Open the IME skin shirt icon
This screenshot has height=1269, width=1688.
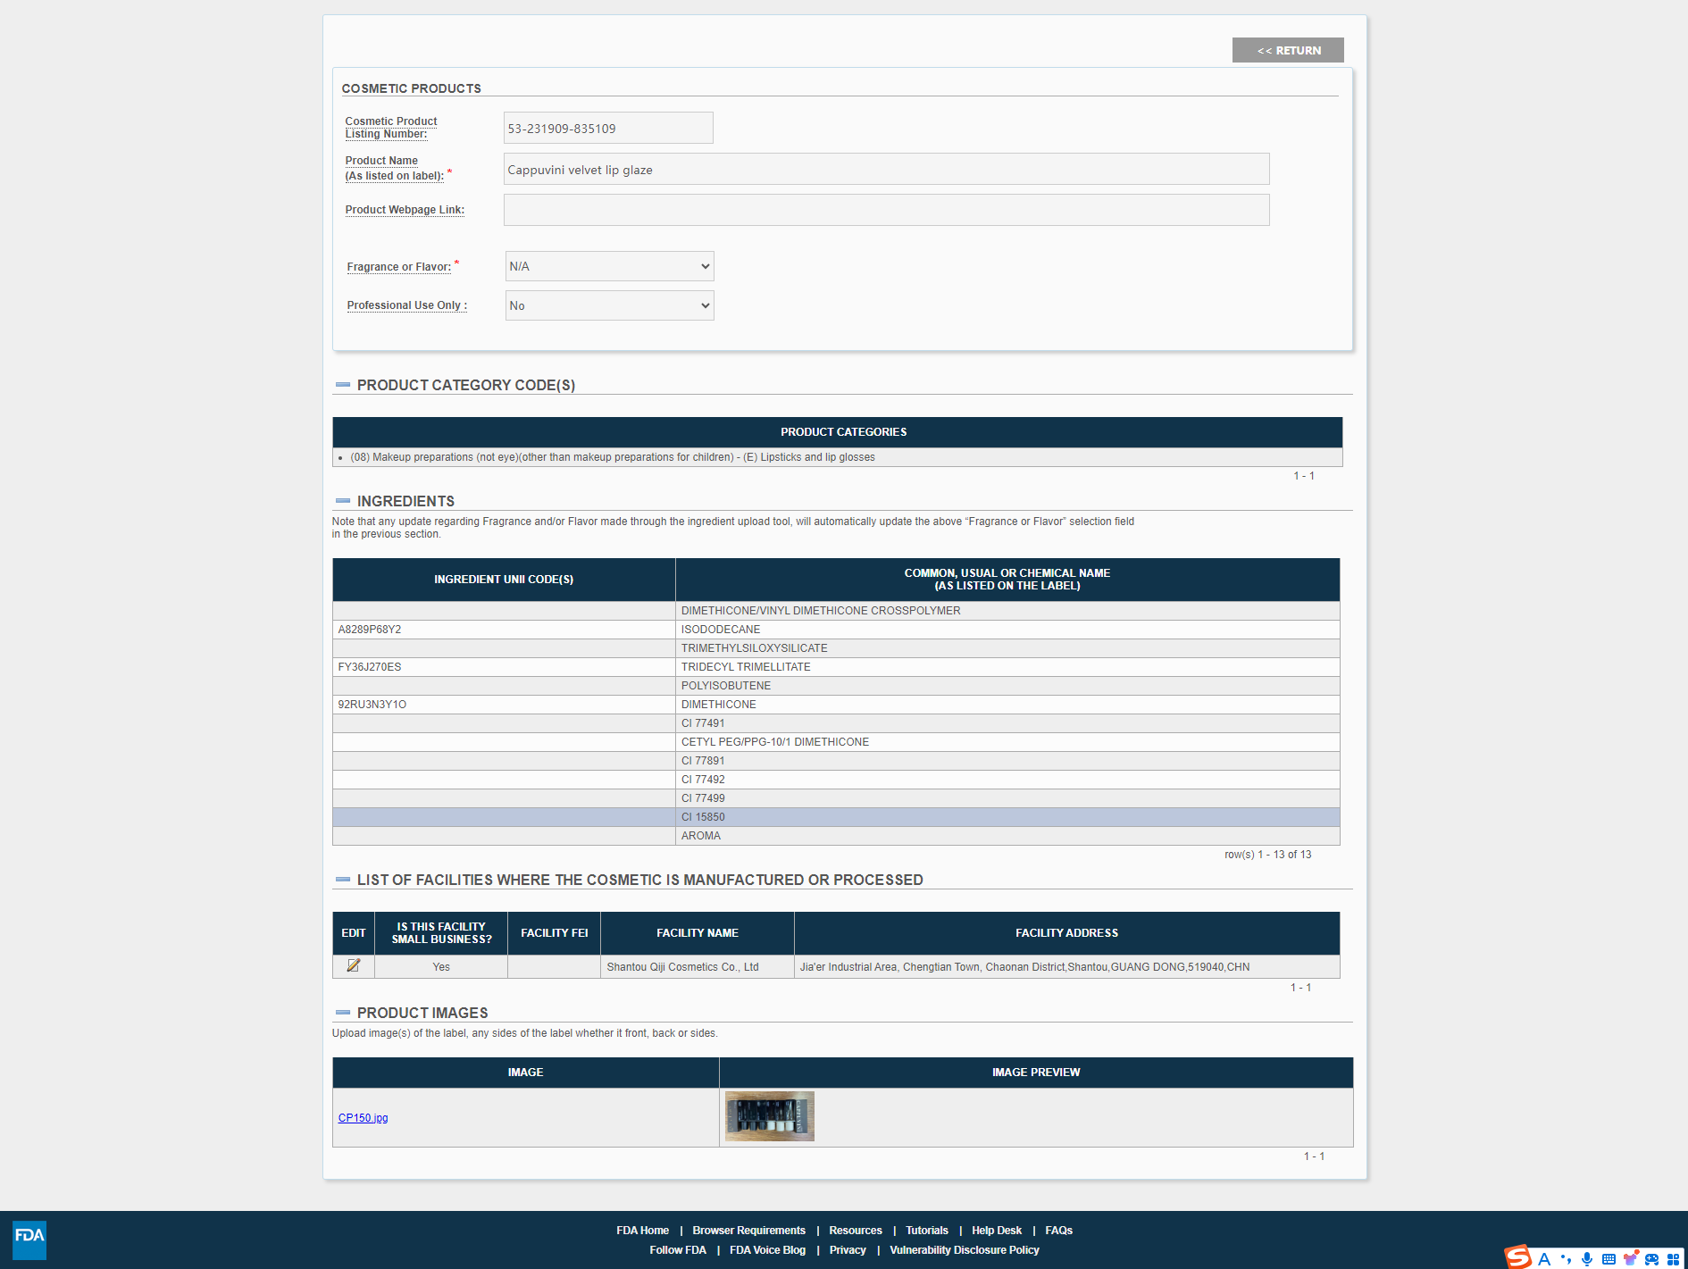pyautogui.click(x=1631, y=1258)
